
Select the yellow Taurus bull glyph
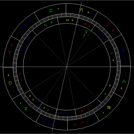click(x=10, y=83)
